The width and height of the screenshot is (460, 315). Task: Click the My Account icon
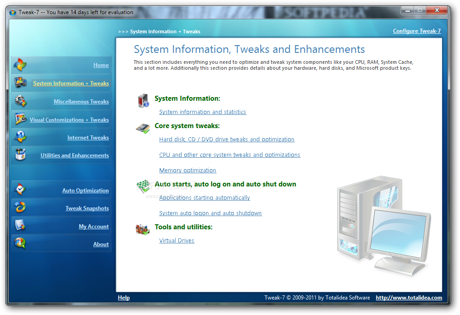click(20, 225)
